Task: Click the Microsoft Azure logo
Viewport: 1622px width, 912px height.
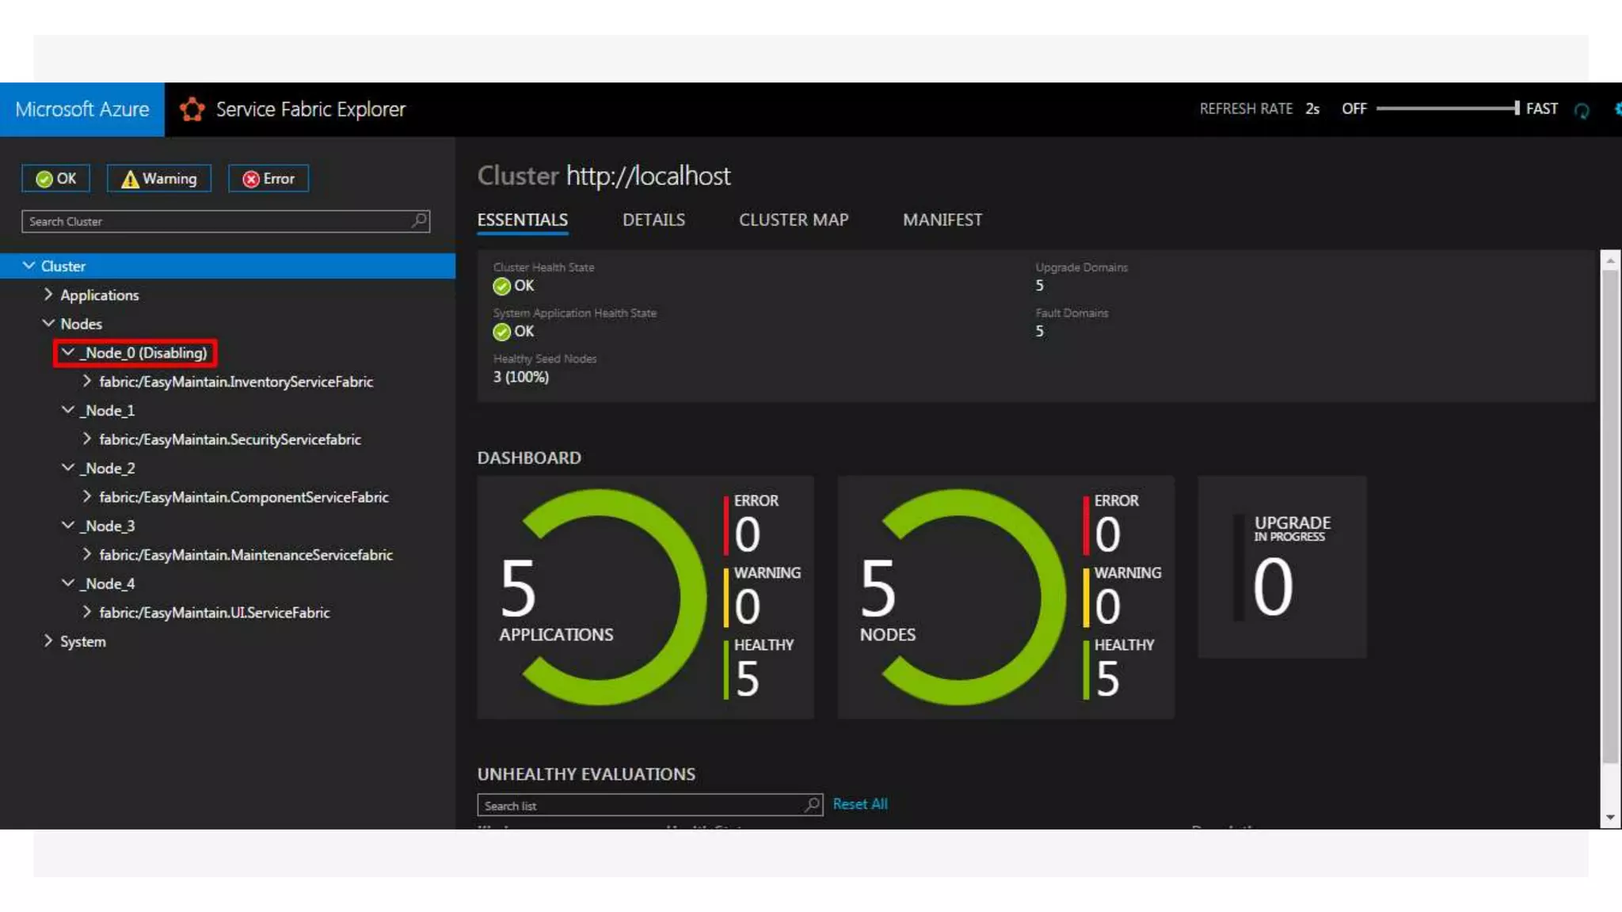Action: click(x=82, y=109)
